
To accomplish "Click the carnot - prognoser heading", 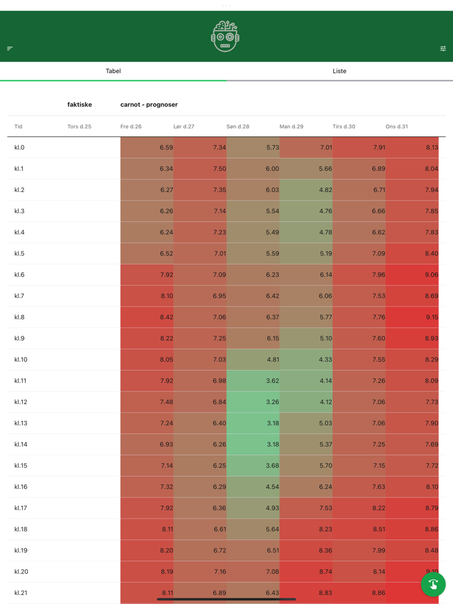I will pyautogui.click(x=149, y=105).
